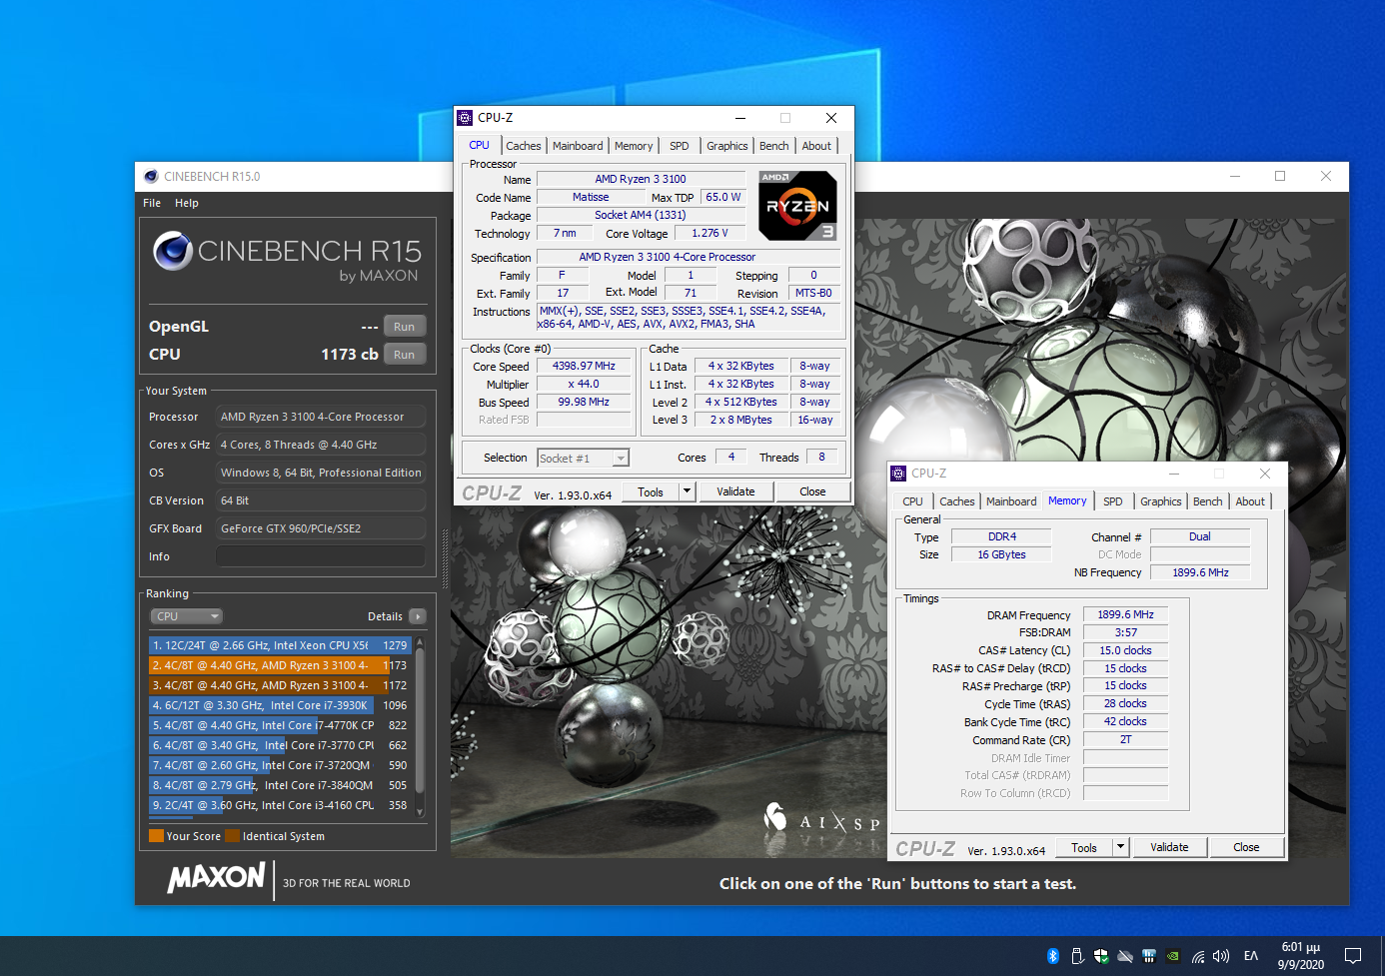1385x976 pixels.
Task: Open the notification center icon
Action: point(1353,956)
